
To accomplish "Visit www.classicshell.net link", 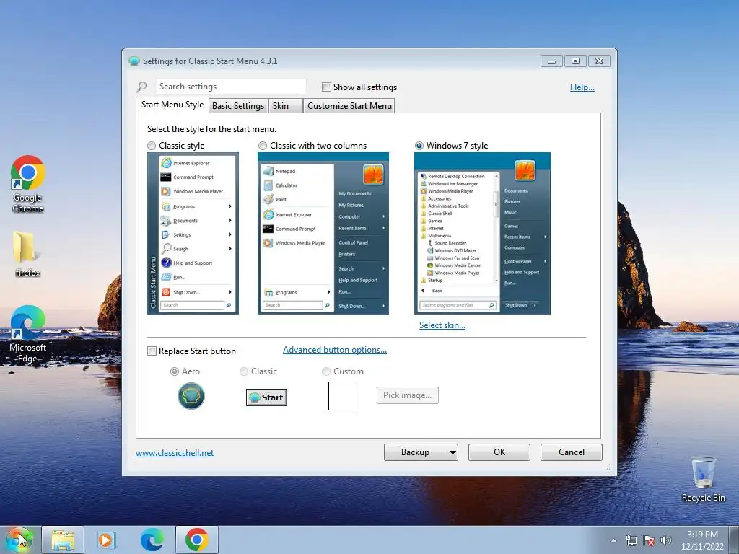I will pyautogui.click(x=175, y=453).
